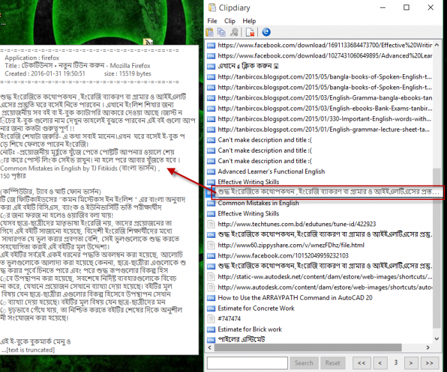Go to the first page with the << button
The height and width of the screenshot is (372, 447).
361,363
